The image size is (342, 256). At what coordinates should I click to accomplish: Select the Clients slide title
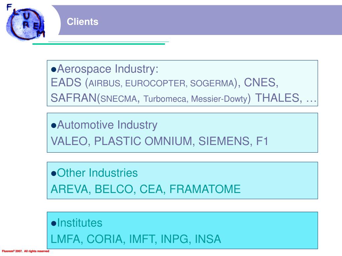pyautogui.click(x=82, y=22)
